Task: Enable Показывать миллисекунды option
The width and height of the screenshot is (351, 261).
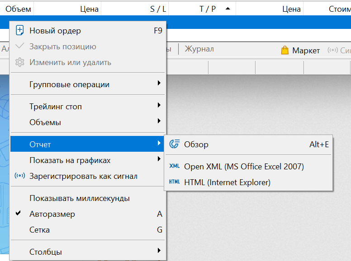Action: (x=88, y=198)
